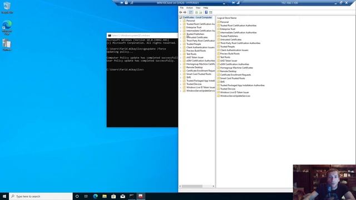Click the Forward arrow in MMC toolbar
Image resolution: width=356 pixels, height=200 pixels.
[185, 12]
